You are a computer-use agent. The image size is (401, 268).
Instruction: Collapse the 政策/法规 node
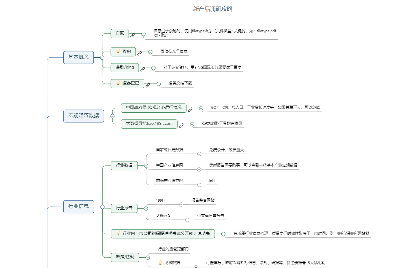click(148, 258)
